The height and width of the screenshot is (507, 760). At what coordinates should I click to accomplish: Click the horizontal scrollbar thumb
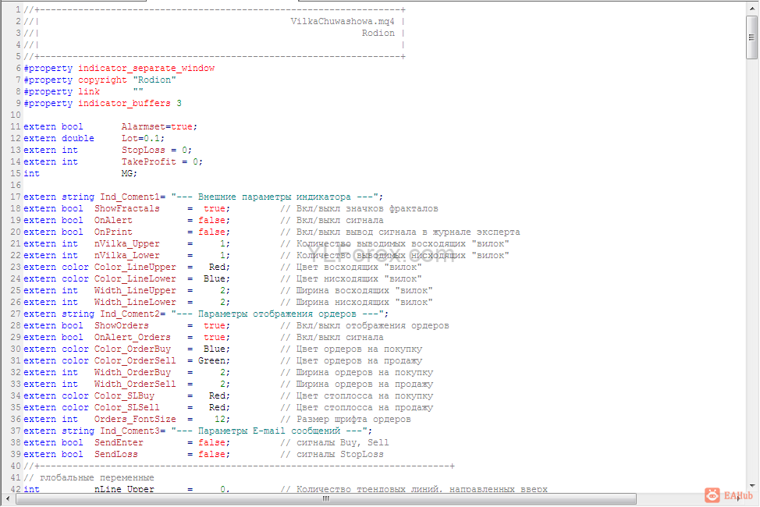(x=325, y=498)
